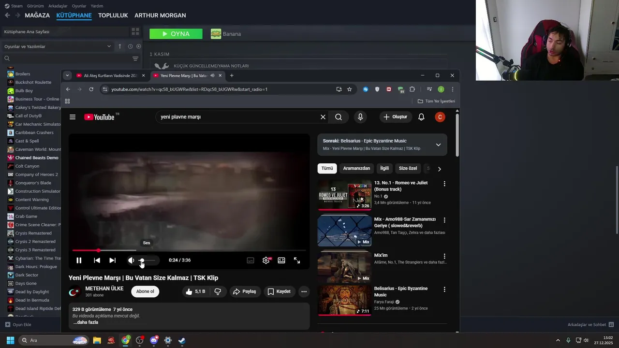Open Steam MAĞAZA menu
619x348 pixels.
[x=37, y=15]
